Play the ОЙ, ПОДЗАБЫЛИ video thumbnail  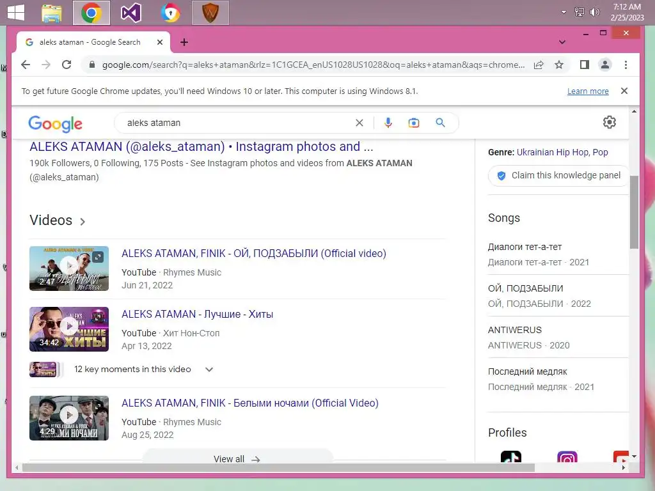click(69, 269)
